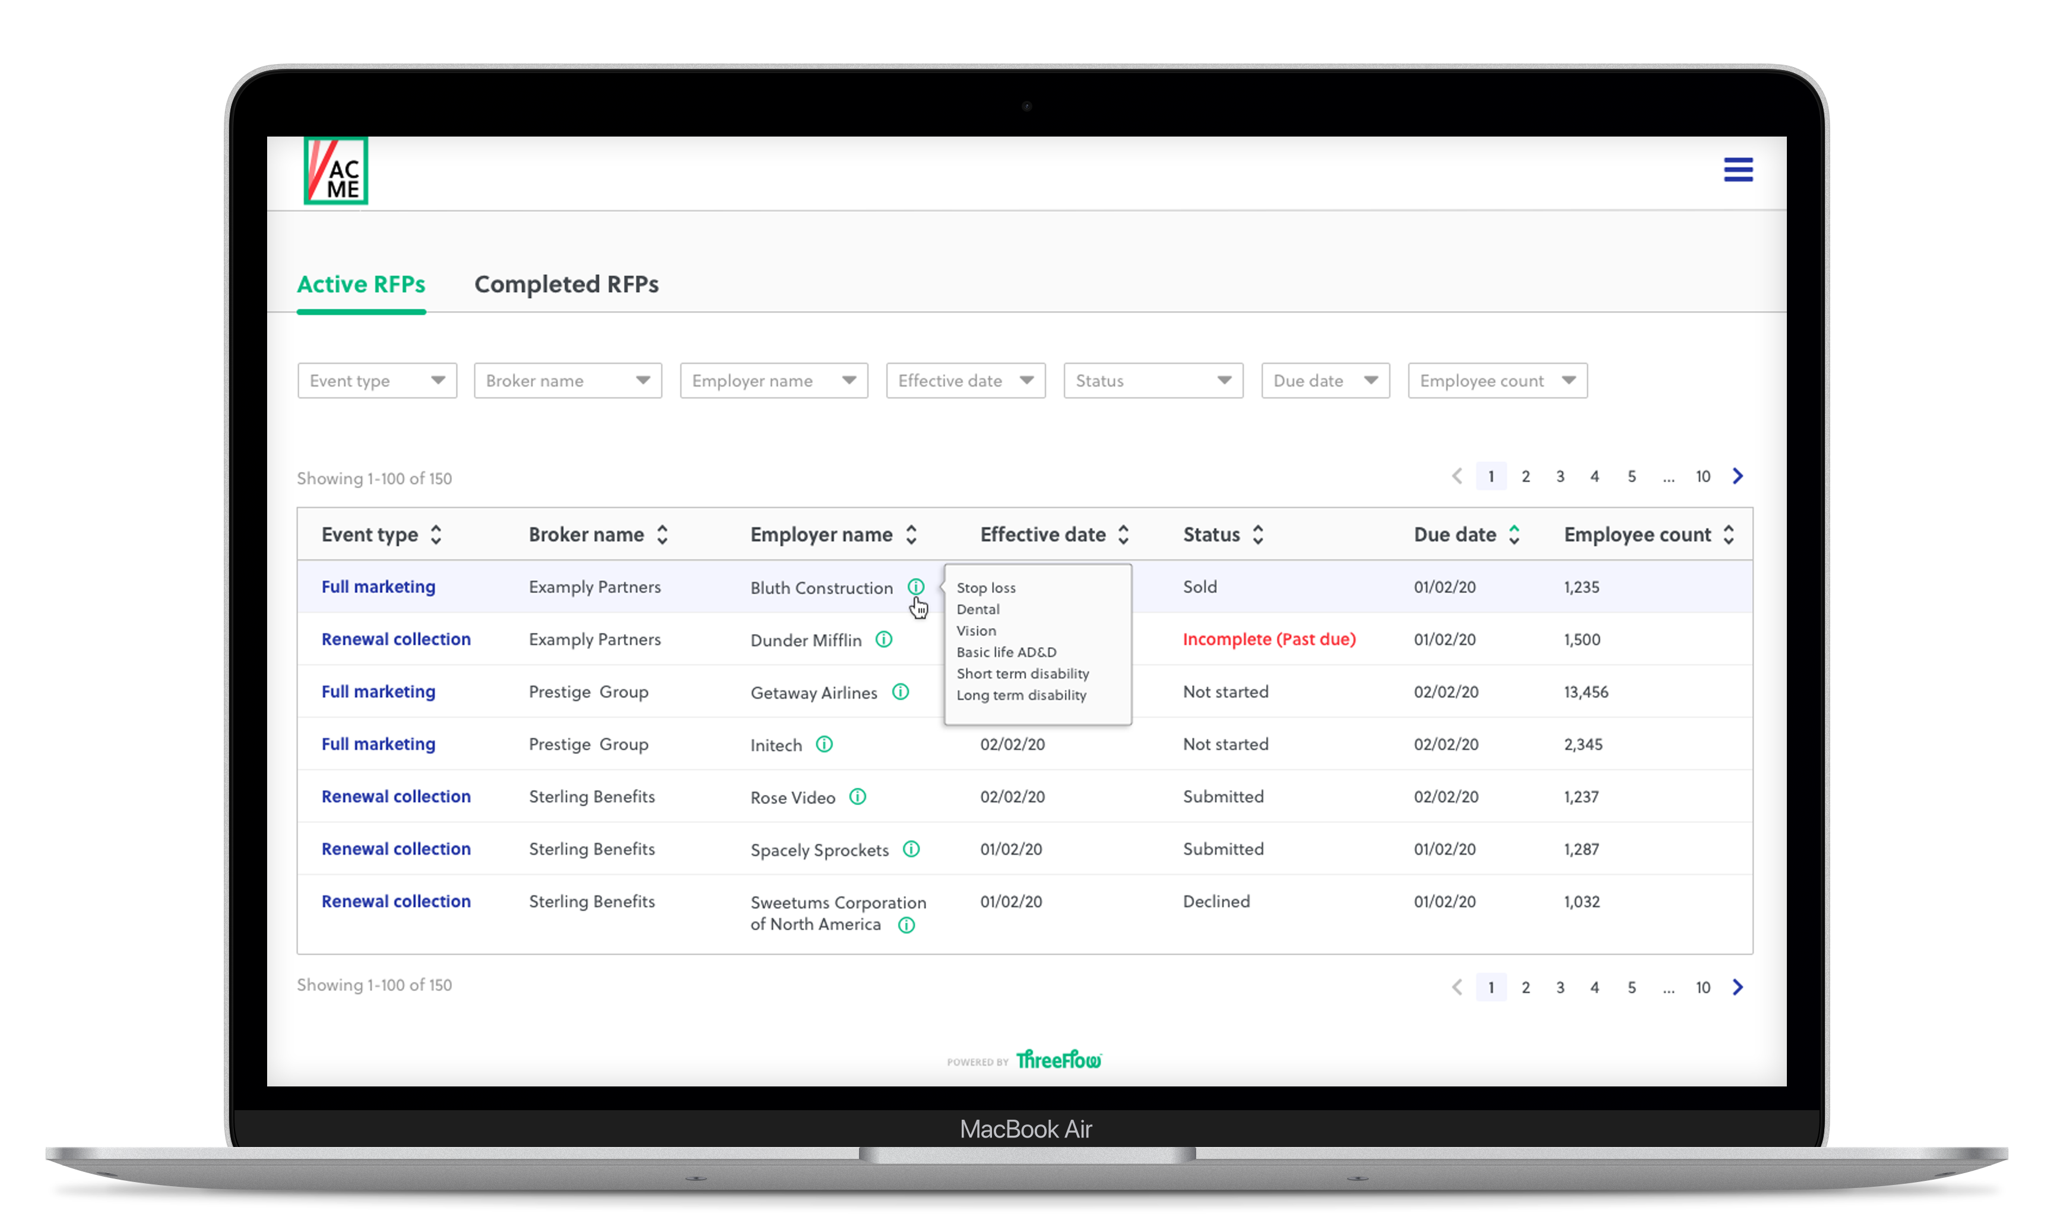Open the Broker name filter dropdown
2054x1223 pixels.
tap(568, 381)
